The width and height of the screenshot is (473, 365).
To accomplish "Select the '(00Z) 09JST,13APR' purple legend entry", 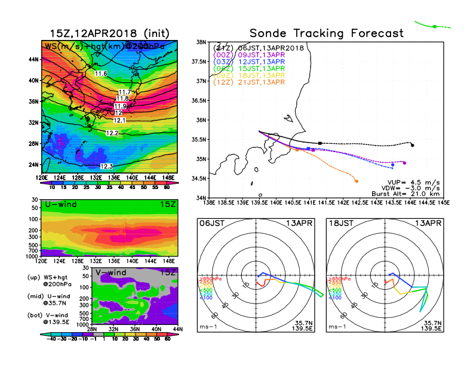I will click(249, 55).
